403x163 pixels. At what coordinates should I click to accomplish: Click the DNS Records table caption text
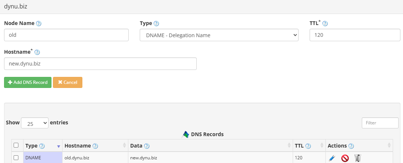click(x=207, y=134)
